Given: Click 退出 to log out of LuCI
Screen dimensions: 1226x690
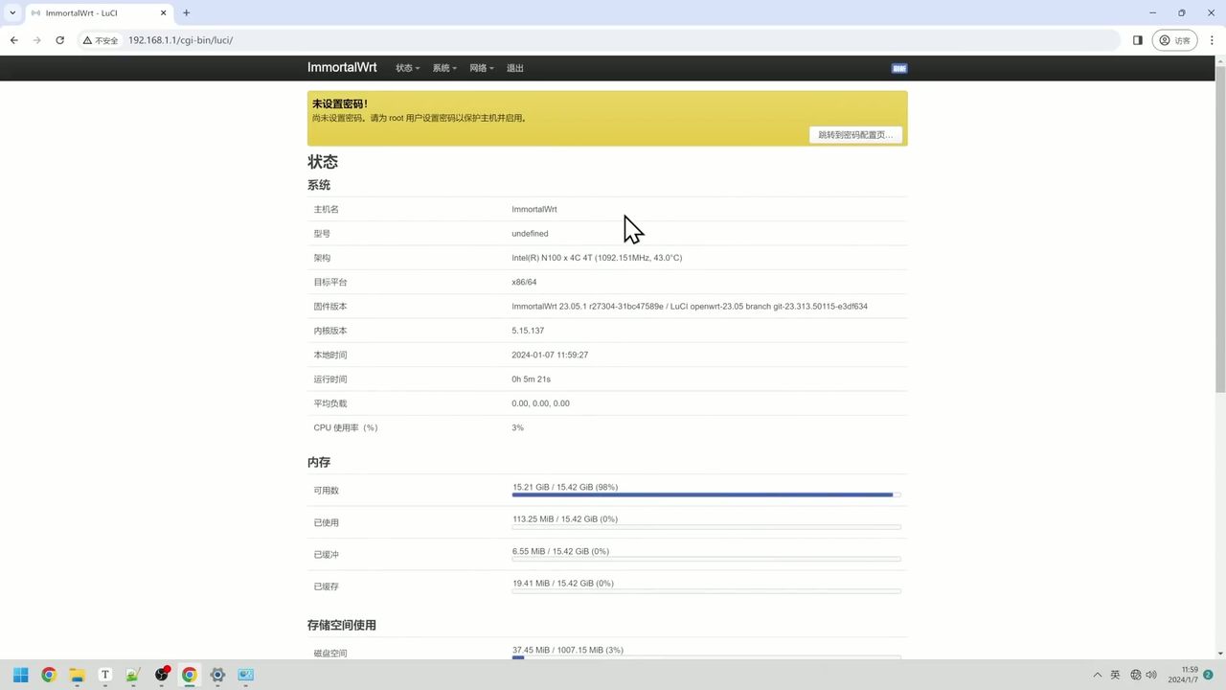Looking at the screenshot, I should [514, 68].
